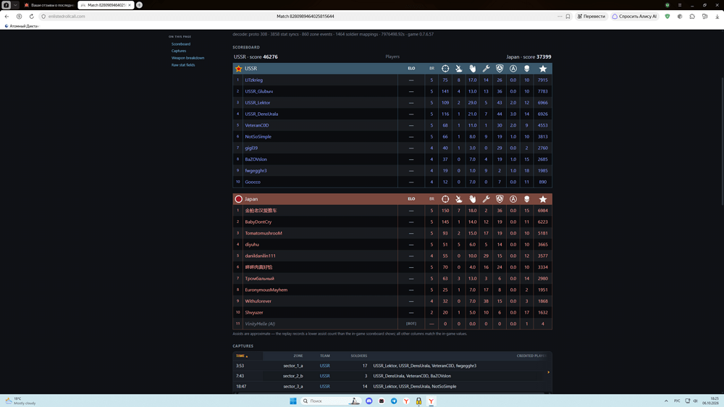
Task: Open the browser extensions puzzle icon
Action: 692,16
